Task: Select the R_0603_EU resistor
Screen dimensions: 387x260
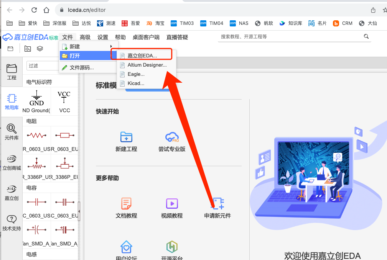Action: [x=64, y=140]
